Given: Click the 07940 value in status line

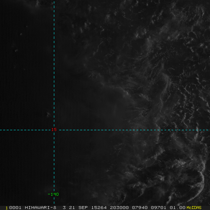Looking at the screenshot, I should click(x=140, y=208).
